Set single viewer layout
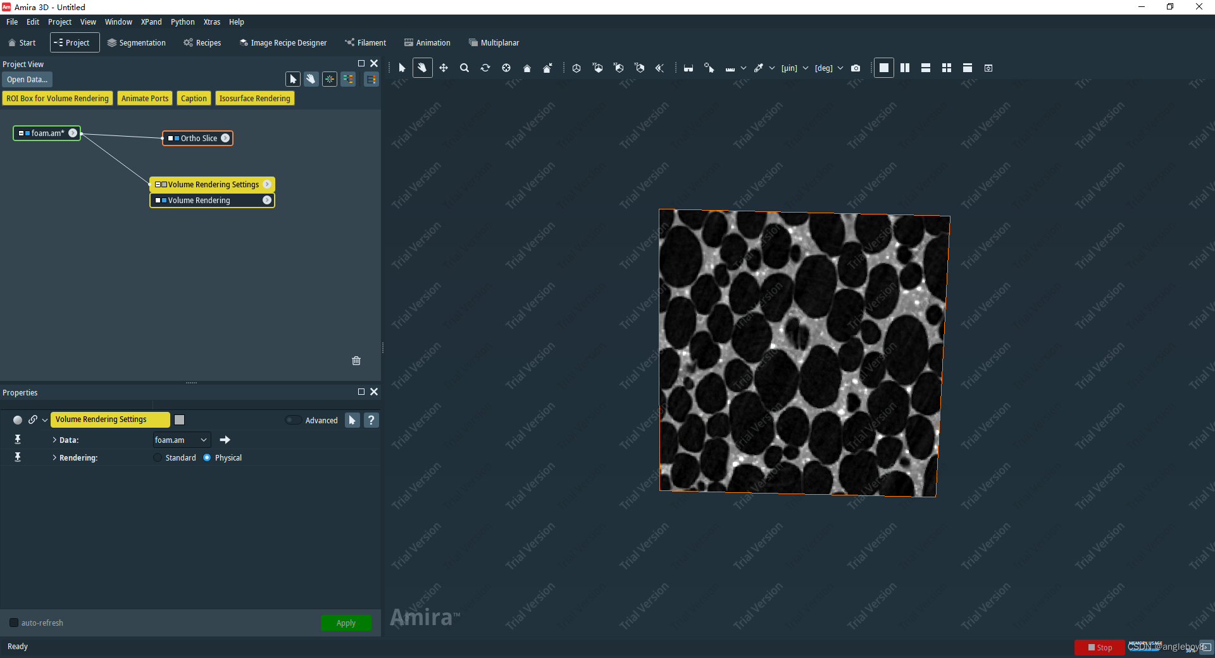This screenshot has height=658, width=1215. point(884,68)
